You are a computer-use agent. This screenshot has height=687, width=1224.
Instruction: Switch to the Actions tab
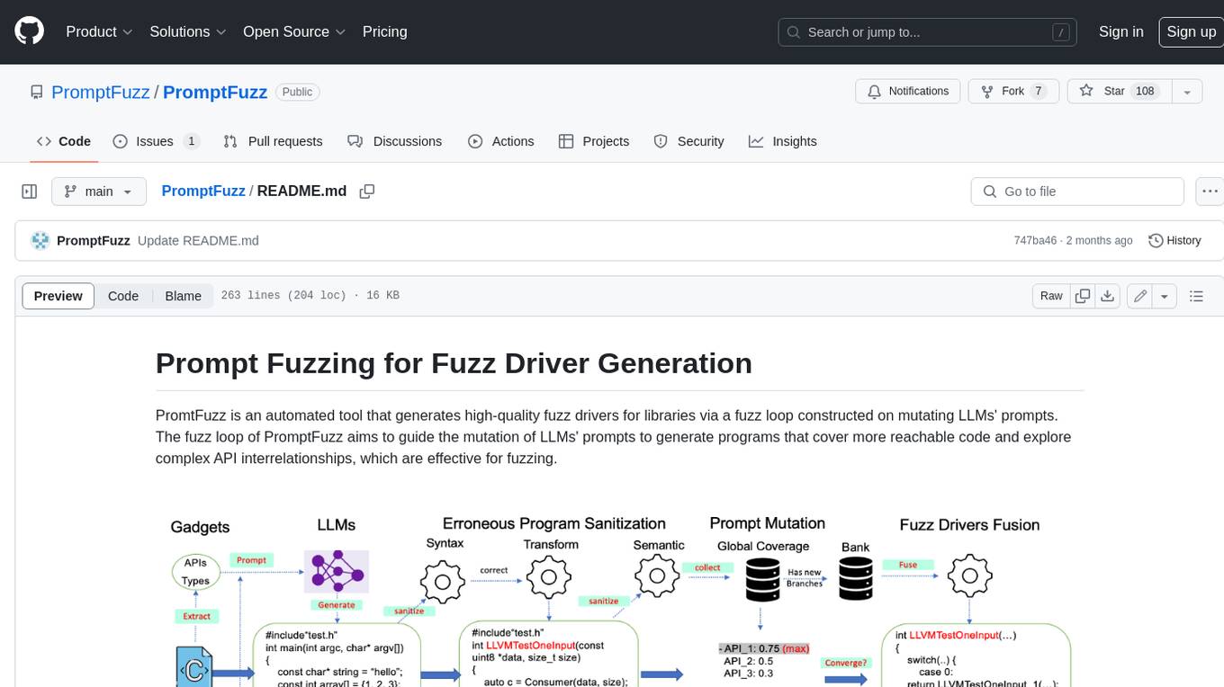(501, 141)
